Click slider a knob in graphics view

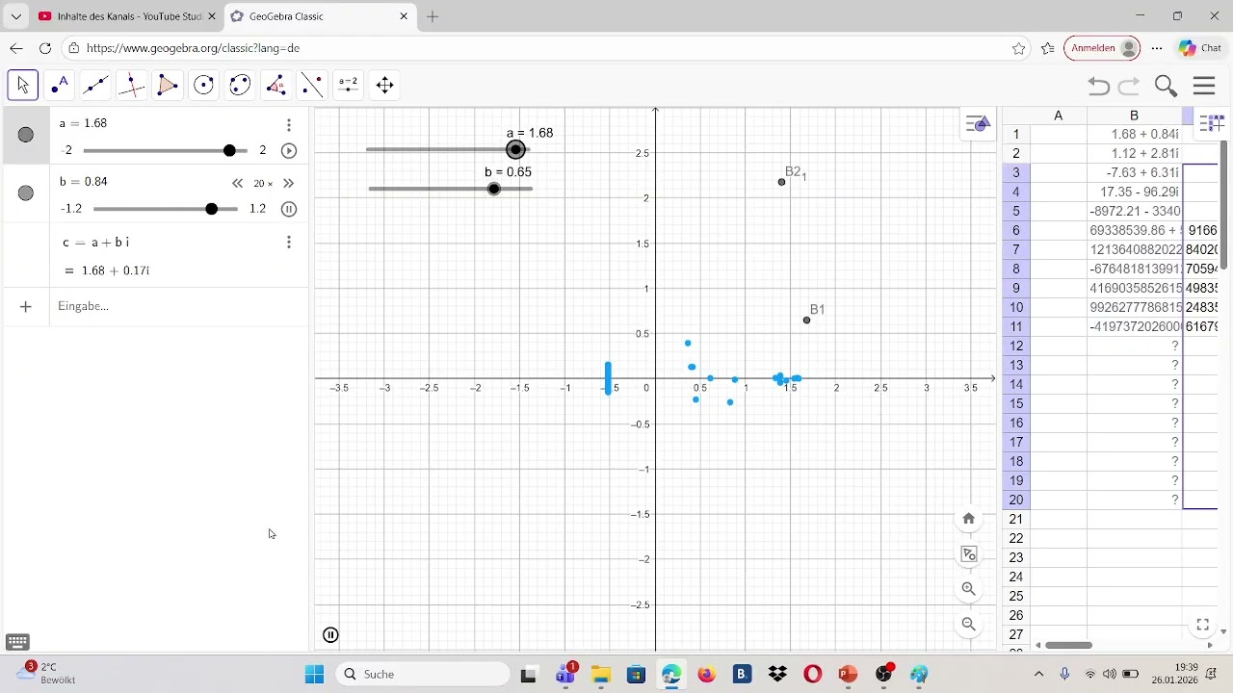pos(516,149)
